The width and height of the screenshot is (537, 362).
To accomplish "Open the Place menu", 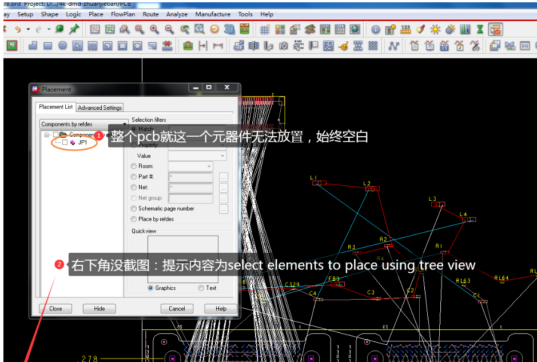I will [x=96, y=14].
